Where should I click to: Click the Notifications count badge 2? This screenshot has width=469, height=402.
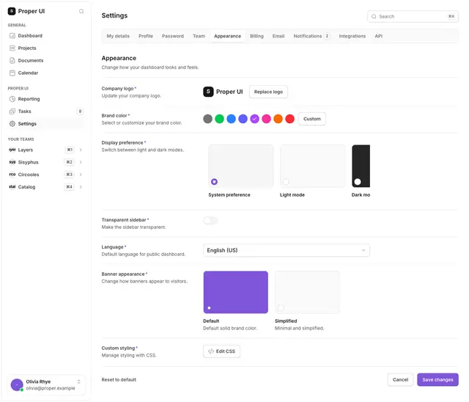327,36
